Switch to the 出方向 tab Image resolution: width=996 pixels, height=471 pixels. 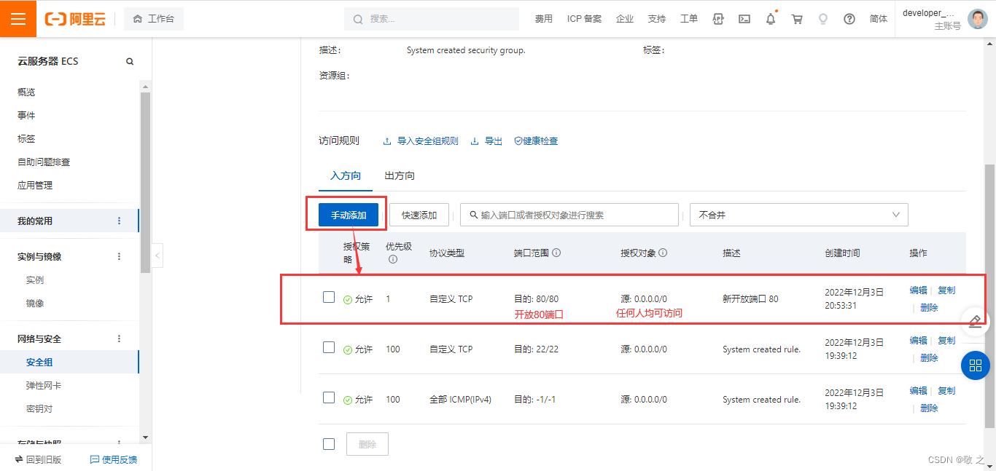pyautogui.click(x=400, y=176)
